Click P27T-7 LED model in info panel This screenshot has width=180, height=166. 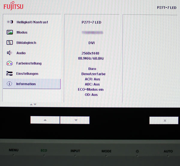(x=91, y=22)
